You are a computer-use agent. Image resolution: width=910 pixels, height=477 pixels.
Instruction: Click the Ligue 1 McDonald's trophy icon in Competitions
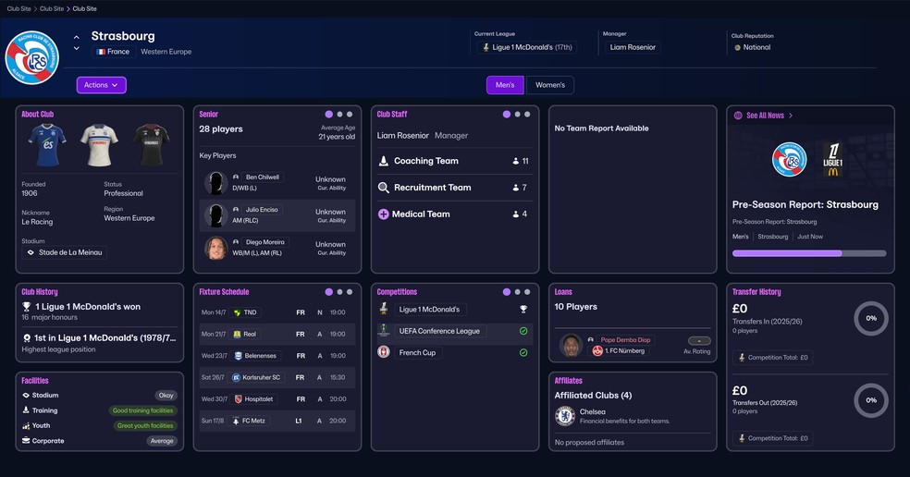pyautogui.click(x=383, y=309)
